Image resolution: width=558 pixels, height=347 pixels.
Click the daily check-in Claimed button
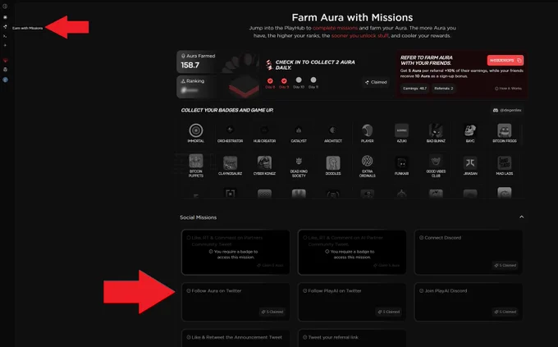coord(376,82)
